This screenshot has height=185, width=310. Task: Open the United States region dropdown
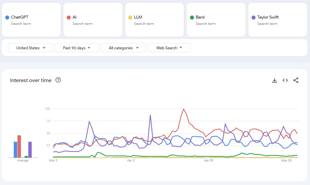coord(30,48)
